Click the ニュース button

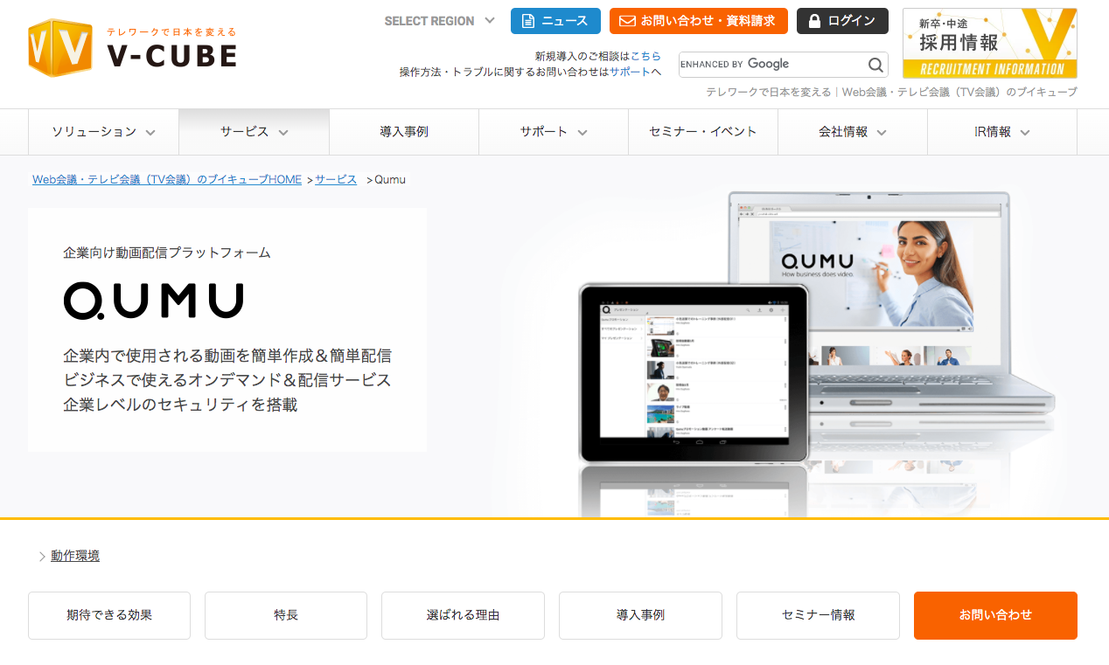tap(555, 21)
